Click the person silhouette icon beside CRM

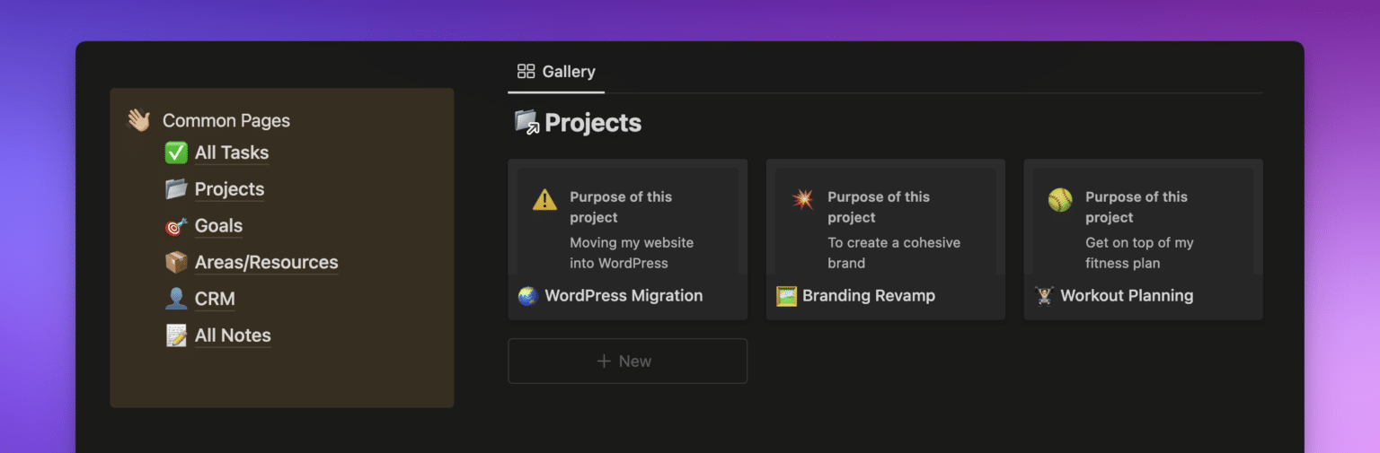click(176, 299)
